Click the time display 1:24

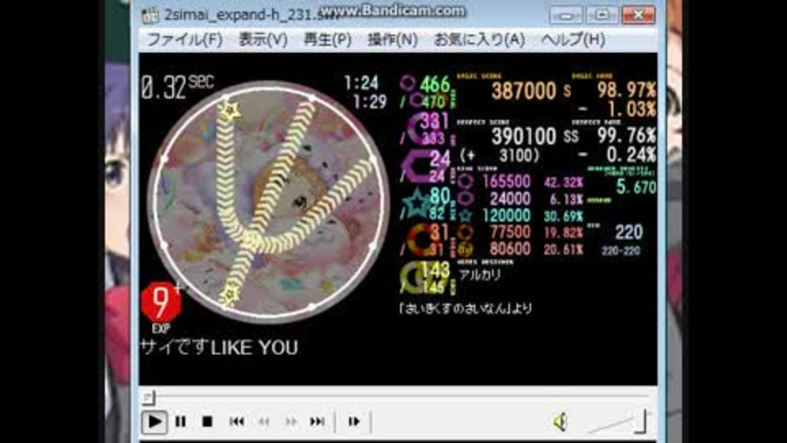[362, 83]
